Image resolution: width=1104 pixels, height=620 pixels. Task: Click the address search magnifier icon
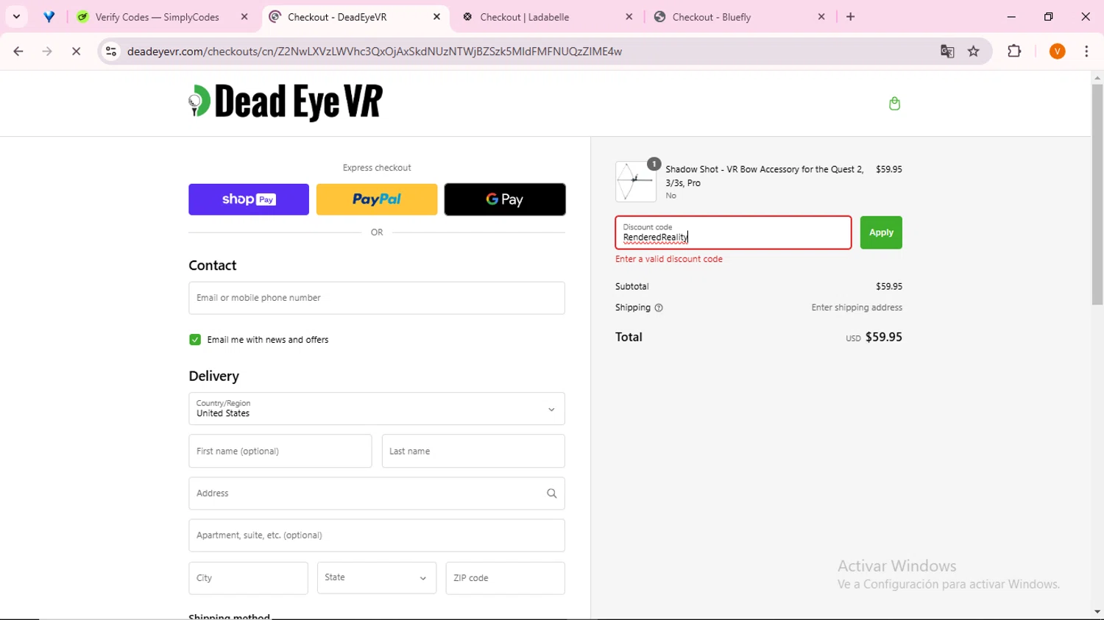click(x=551, y=493)
